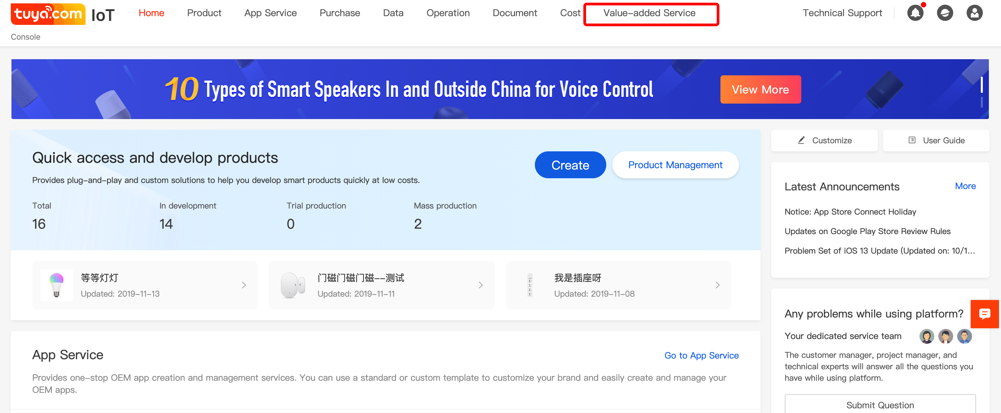This screenshot has height=413, width=1001.
Task: Click the User Guide book icon
Action: click(912, 140)
